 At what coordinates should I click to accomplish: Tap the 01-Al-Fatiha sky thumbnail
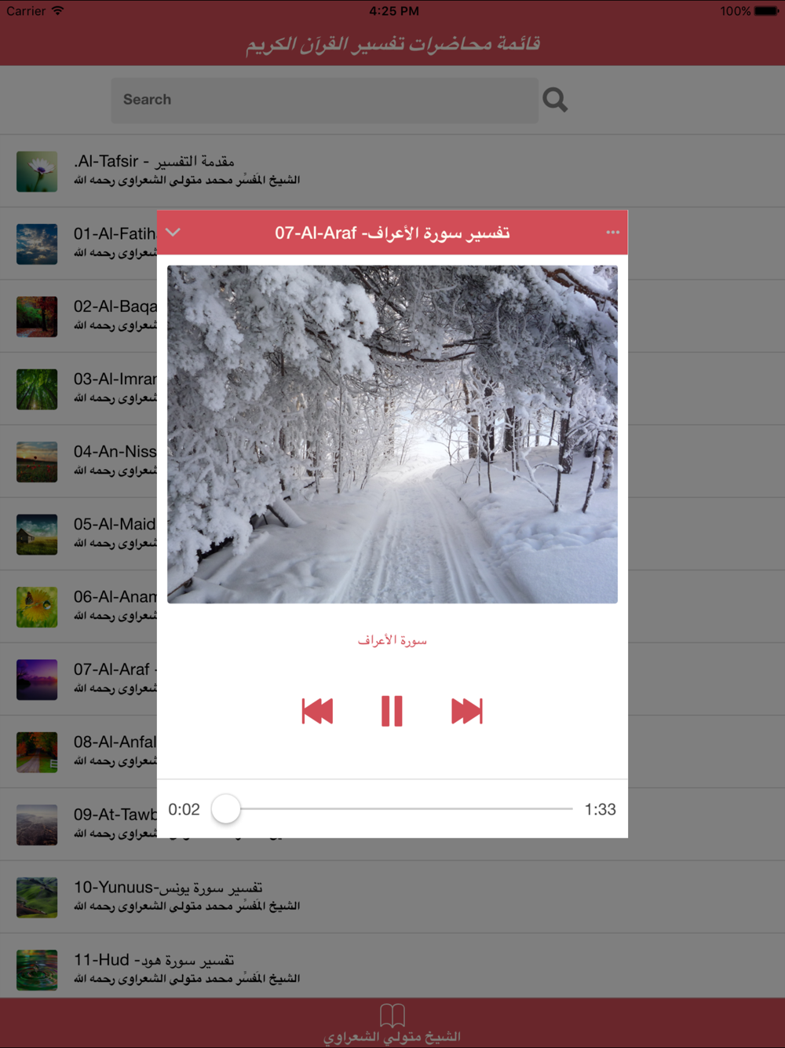click(37, 244)
